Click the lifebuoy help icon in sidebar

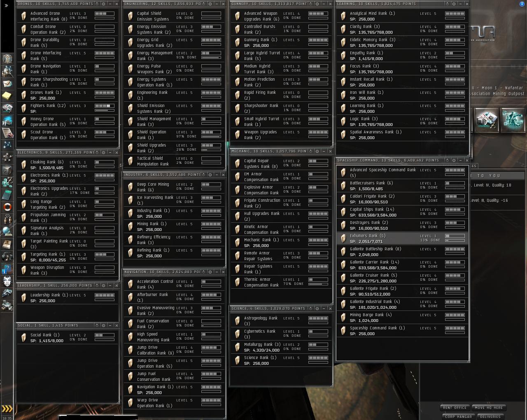tap(7, 207)
